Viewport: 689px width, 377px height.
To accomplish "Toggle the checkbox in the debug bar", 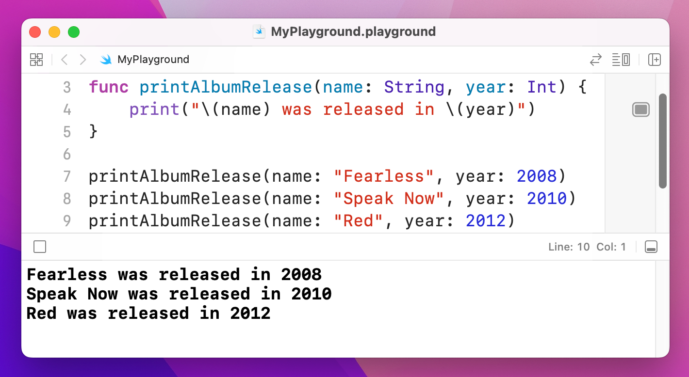I will (x=39, y=247).
